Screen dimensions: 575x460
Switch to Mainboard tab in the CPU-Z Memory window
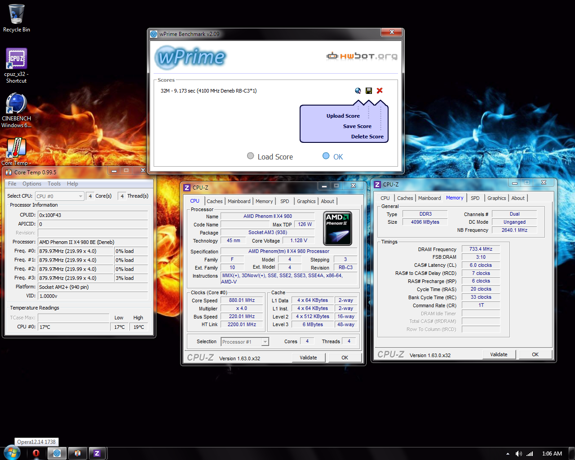429,198
